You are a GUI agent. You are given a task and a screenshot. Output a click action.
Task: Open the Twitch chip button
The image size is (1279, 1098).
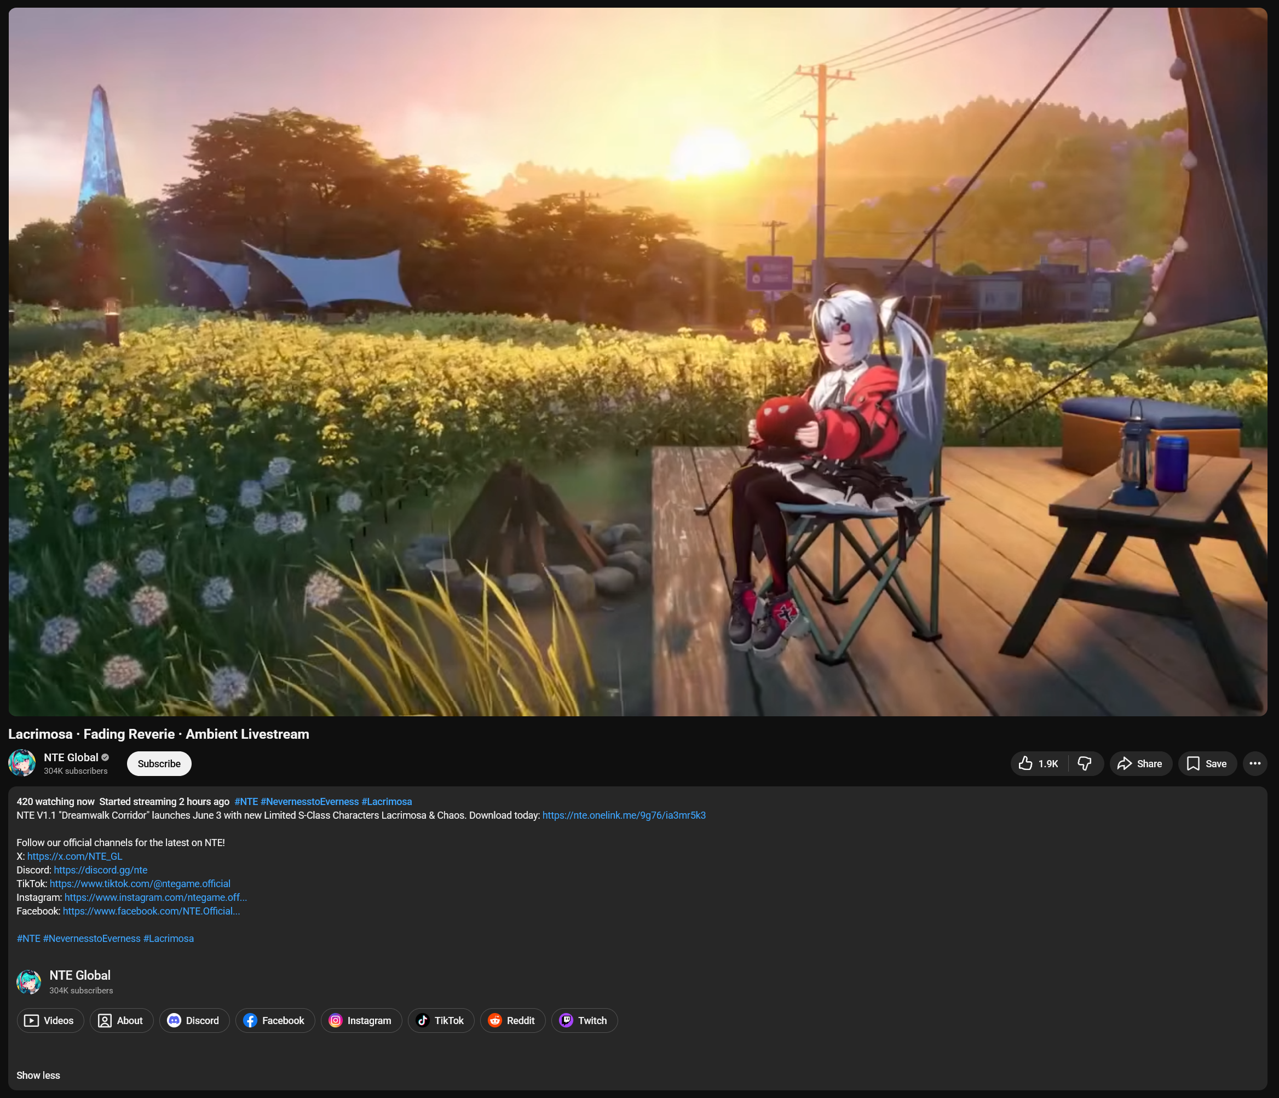click(585, 1021)
